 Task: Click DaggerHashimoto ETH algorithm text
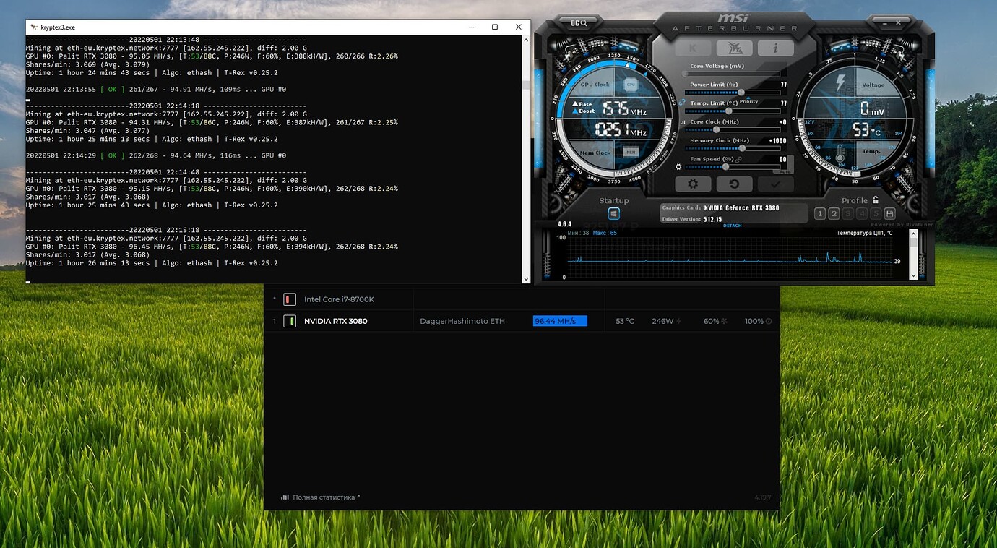pos(462,321)
